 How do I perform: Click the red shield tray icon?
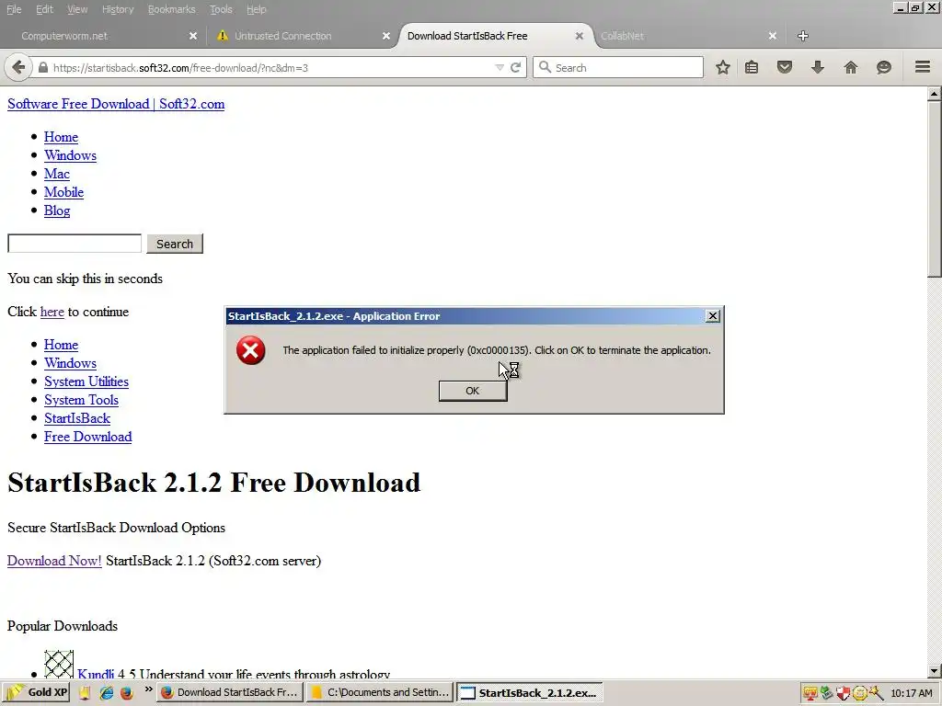tap(843, 693)
